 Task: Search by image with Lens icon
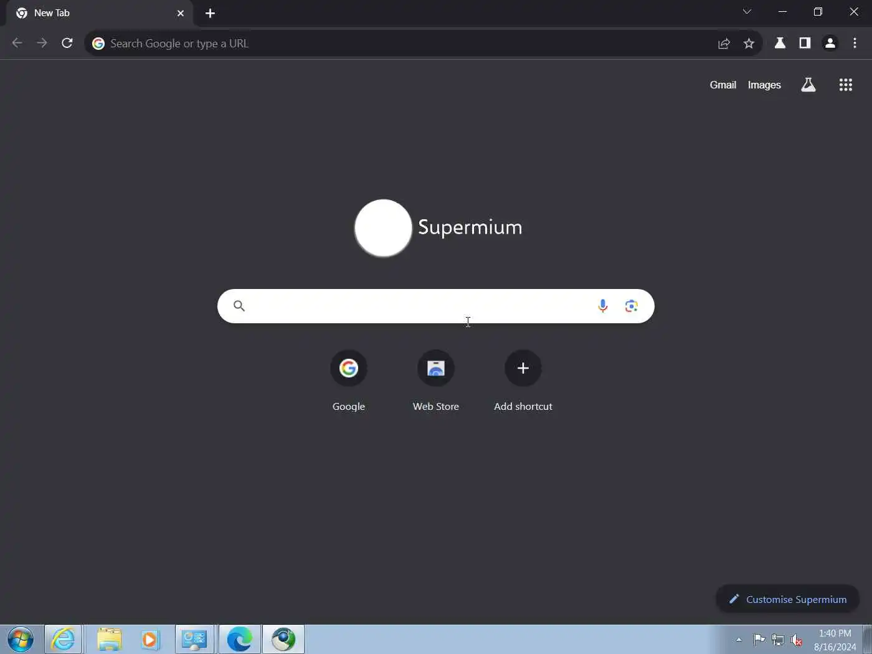click(632, 306)
